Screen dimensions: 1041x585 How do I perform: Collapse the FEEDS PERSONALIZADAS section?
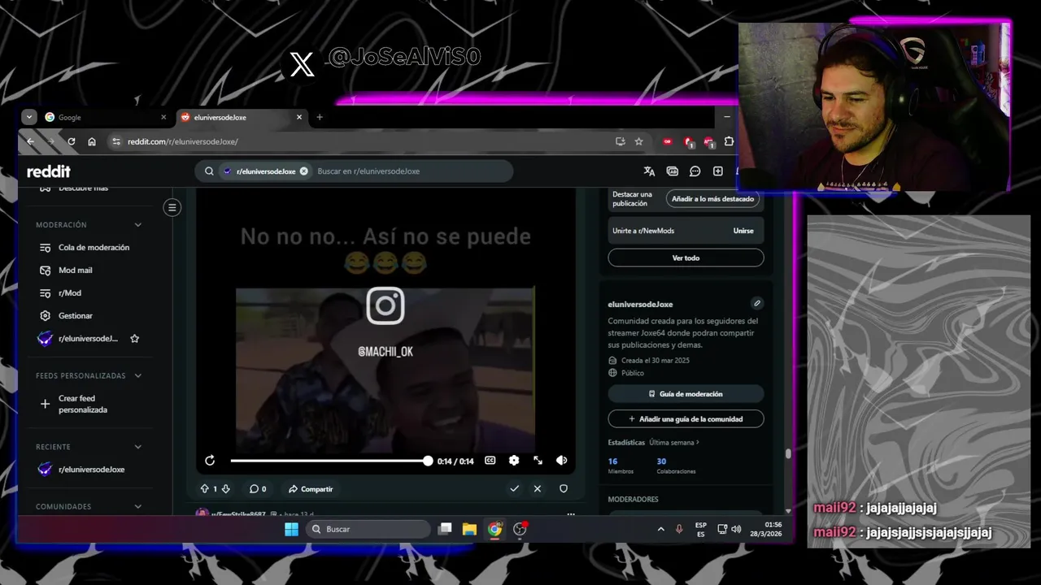coord(137,375)
